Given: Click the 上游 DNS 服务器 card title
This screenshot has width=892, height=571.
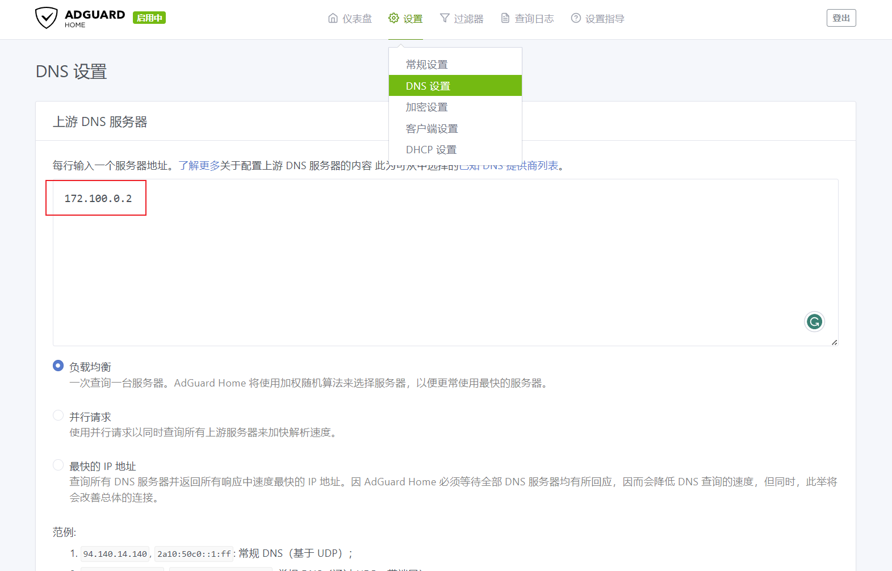Looking at the screenshot, I should (100, 121).
